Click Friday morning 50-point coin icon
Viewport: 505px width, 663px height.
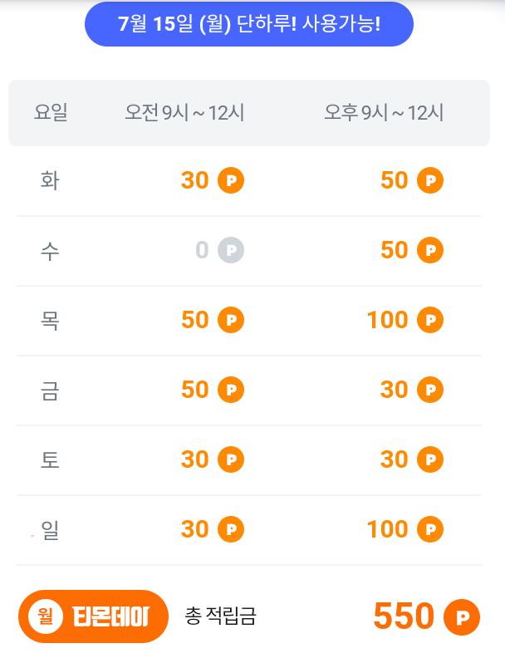pyautogui.click(x=231, y=390)
